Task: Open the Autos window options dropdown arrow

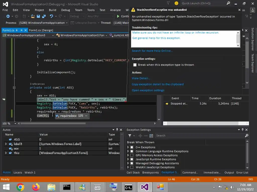Action: [113, 130]
